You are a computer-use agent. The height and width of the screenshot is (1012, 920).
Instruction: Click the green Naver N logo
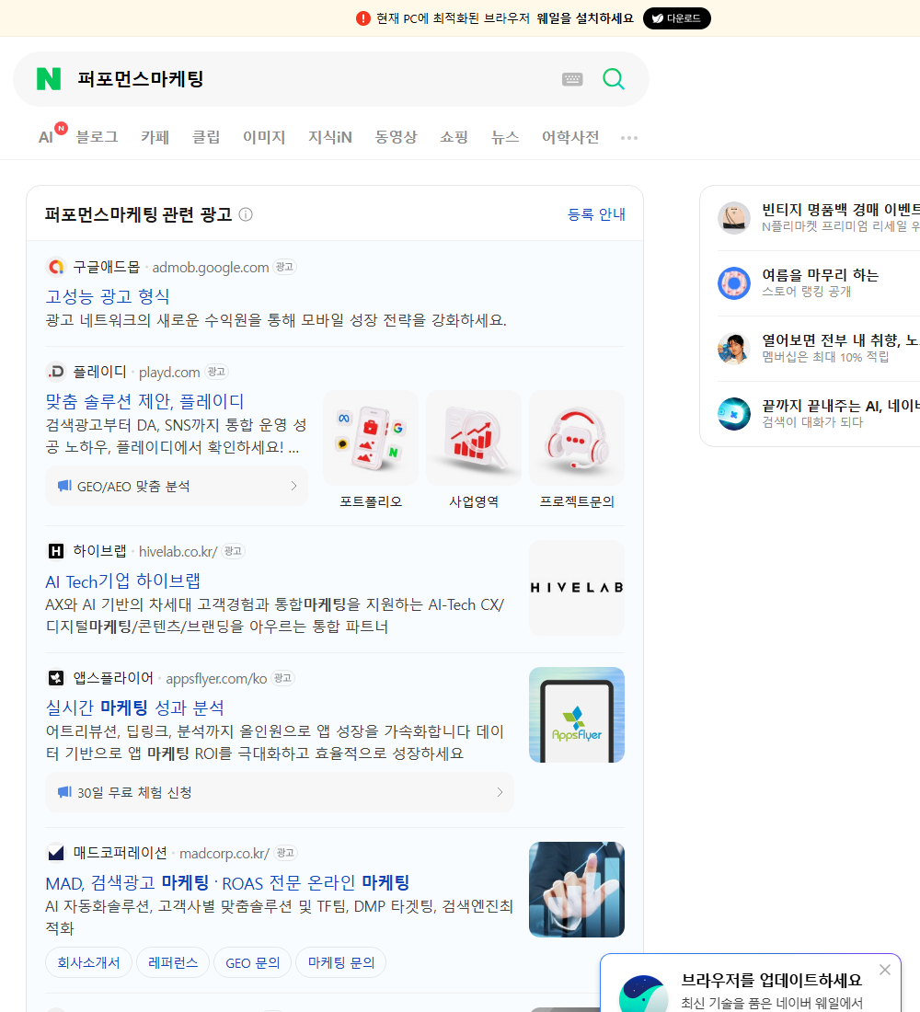point(49,79)
